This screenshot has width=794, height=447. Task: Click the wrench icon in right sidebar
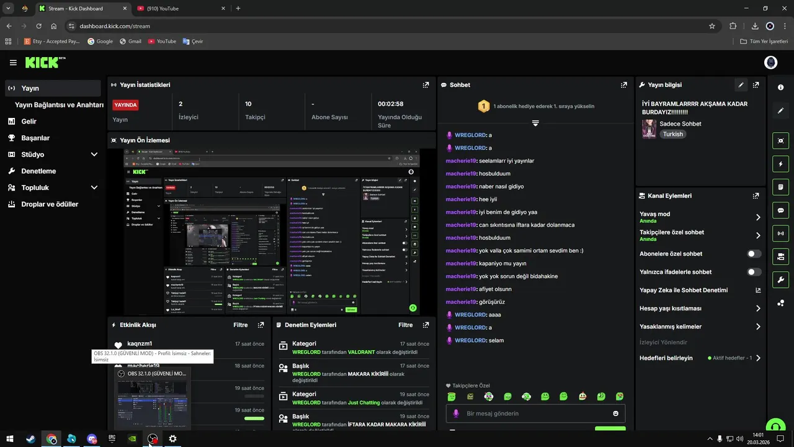pyautogui.click(x=781, y=279)
